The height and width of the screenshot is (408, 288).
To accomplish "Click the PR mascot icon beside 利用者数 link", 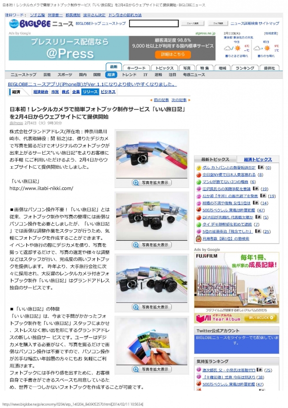I will point(199,238).
